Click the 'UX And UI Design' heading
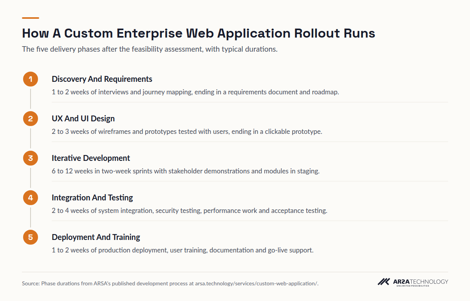 click(x=83, y=119)
